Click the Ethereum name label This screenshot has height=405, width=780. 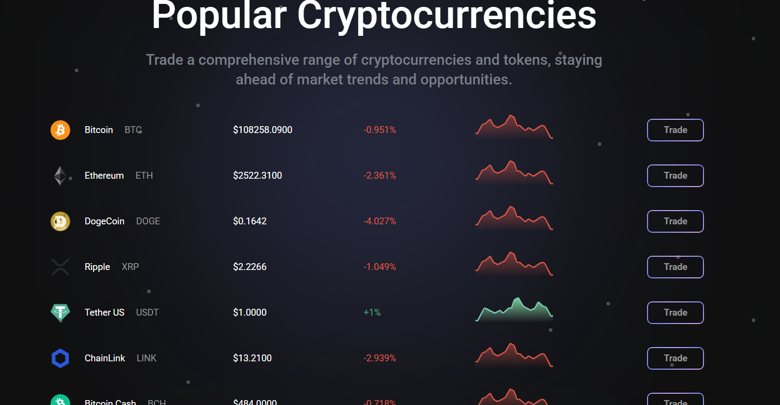[x=104, y=176]
